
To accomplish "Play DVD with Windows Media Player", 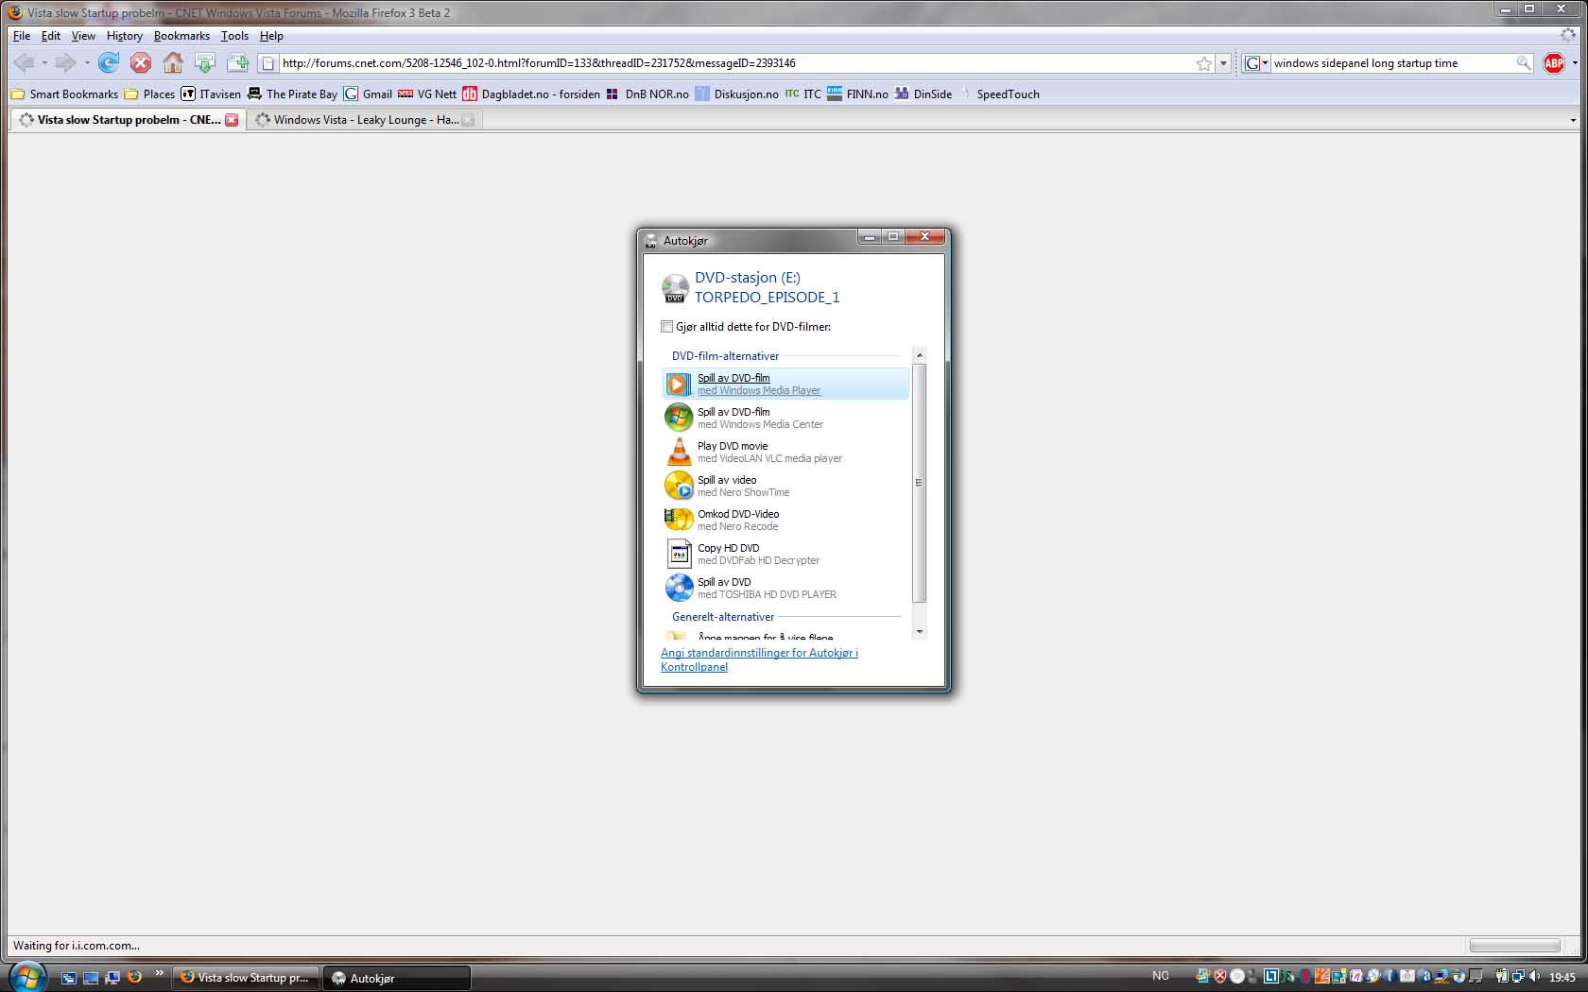I will click(785, 384).
